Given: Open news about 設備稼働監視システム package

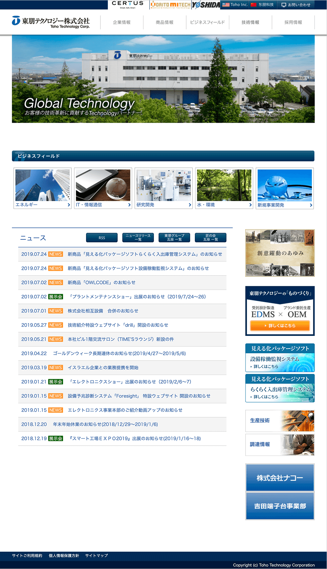Looking at the screenshot, I should [x=138, y=268].
